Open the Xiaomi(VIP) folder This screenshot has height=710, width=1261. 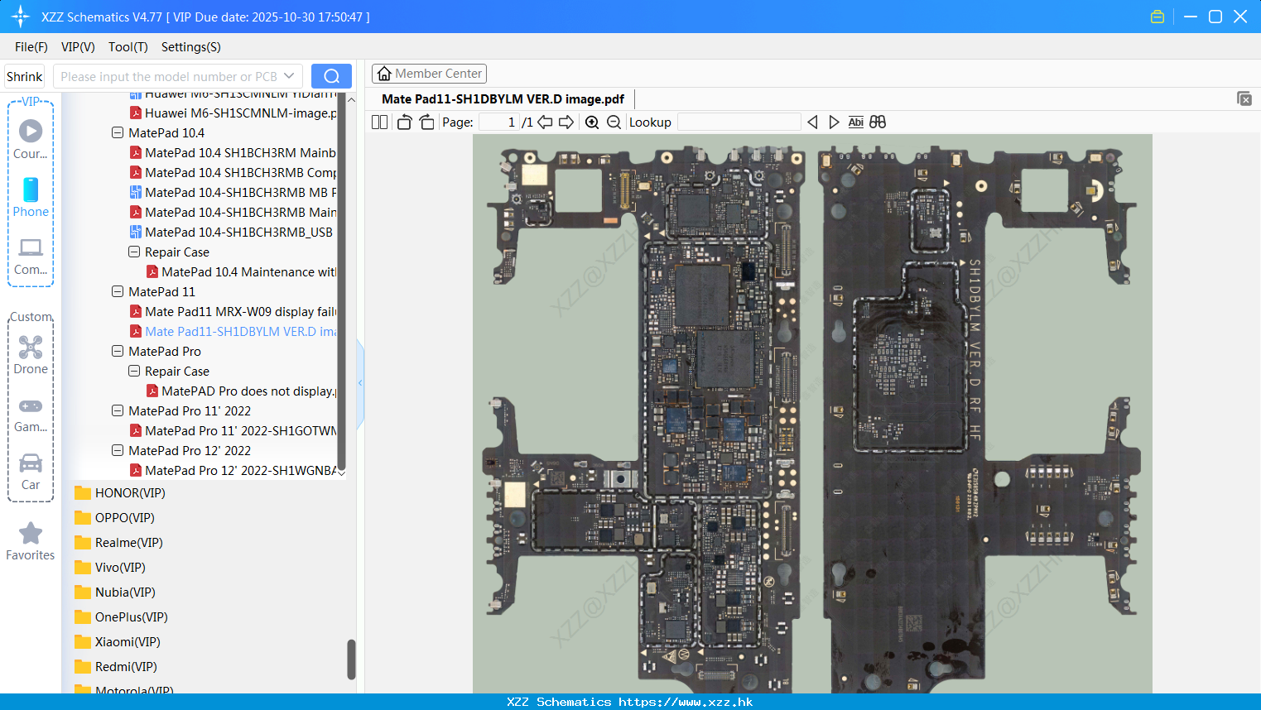(117, 641)
